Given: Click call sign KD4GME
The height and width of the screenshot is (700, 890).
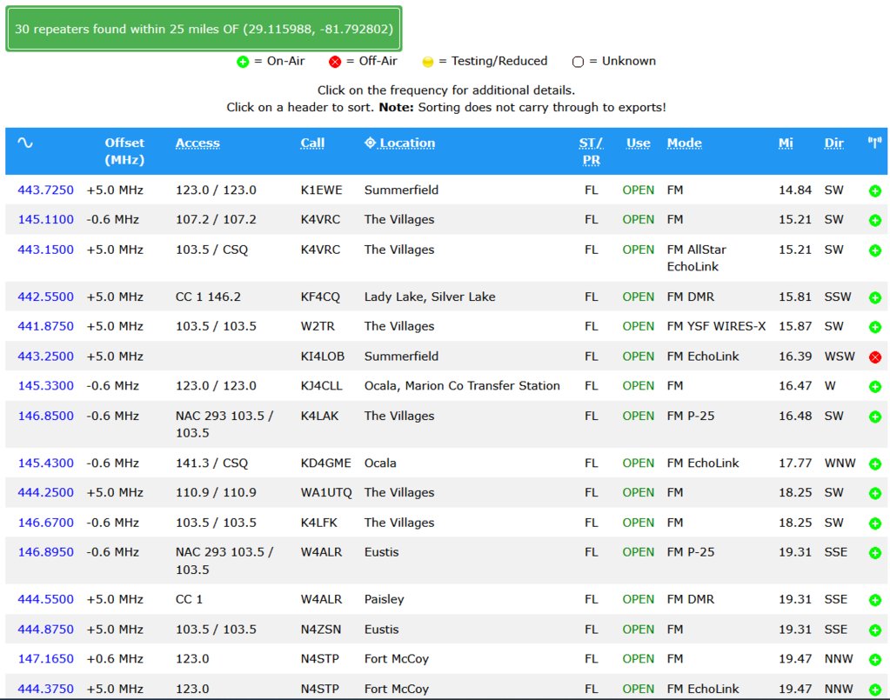Looking at the screenshot, I should click(325, 463).
